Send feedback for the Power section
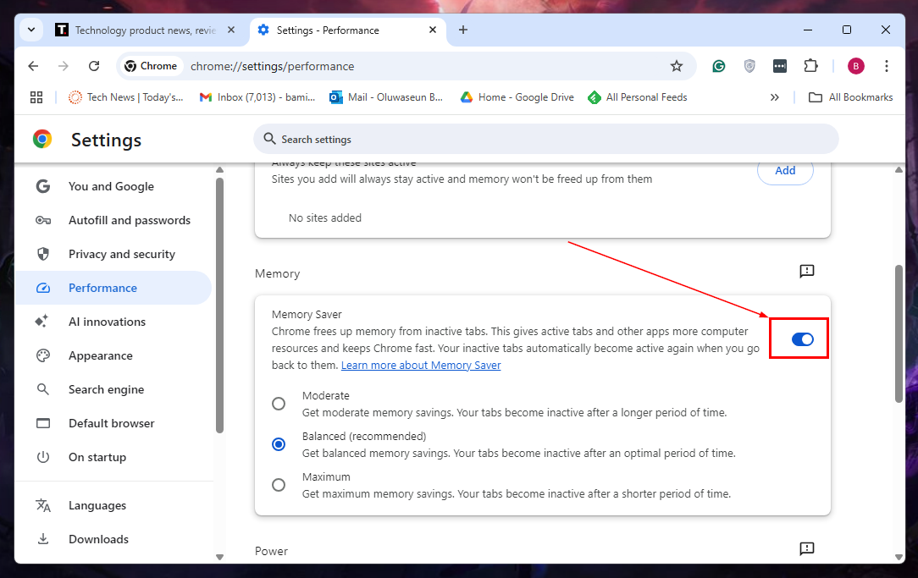 coord(806,549)
